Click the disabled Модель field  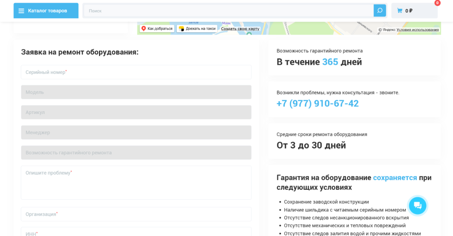click(136, 92)
